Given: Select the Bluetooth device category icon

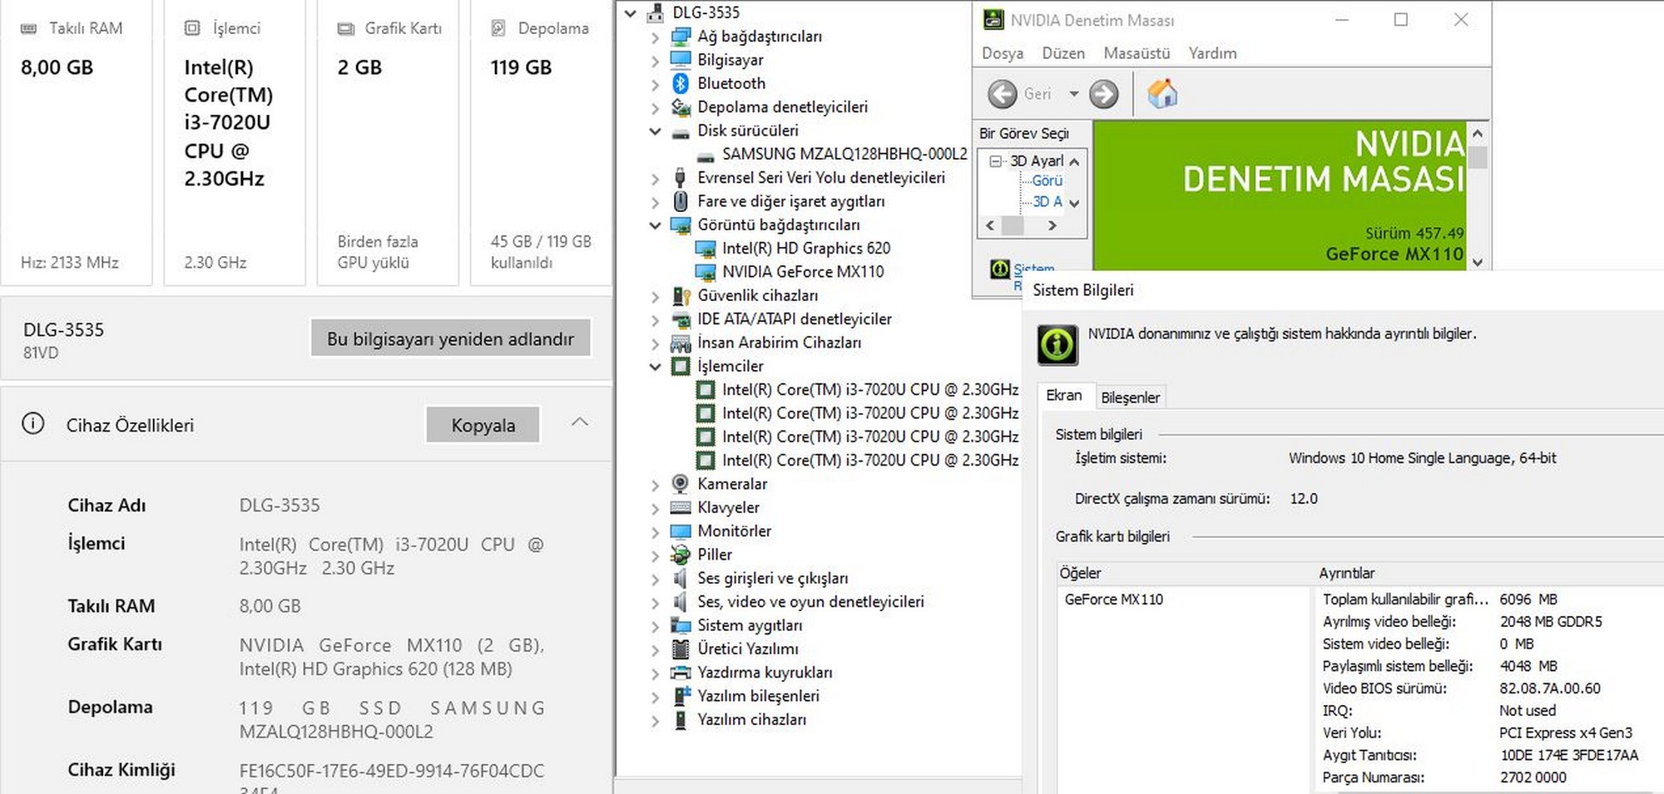Looking at the screenshot, I should pos(681,83).
